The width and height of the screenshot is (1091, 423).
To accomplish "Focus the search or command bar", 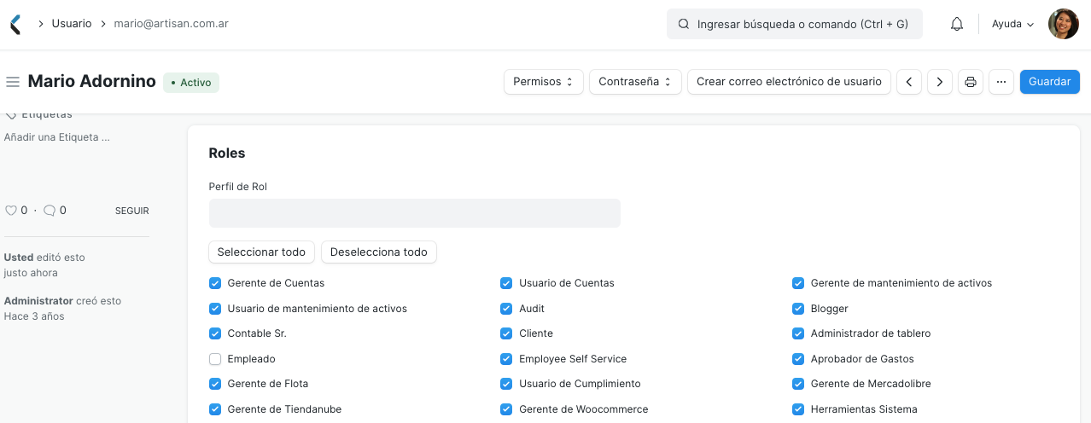I will (795, 25).
